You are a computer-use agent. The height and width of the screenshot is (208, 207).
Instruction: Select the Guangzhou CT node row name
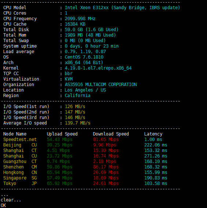20,161
